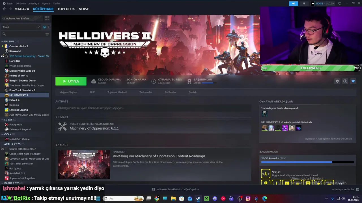Open Discord from the Windows taskbar
The image size is (362, 203).
(x=215, y=198)
